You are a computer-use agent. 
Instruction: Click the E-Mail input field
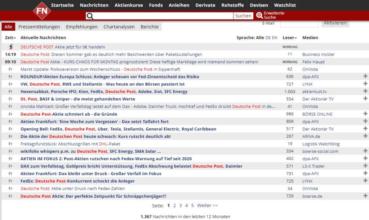[299, 23]
